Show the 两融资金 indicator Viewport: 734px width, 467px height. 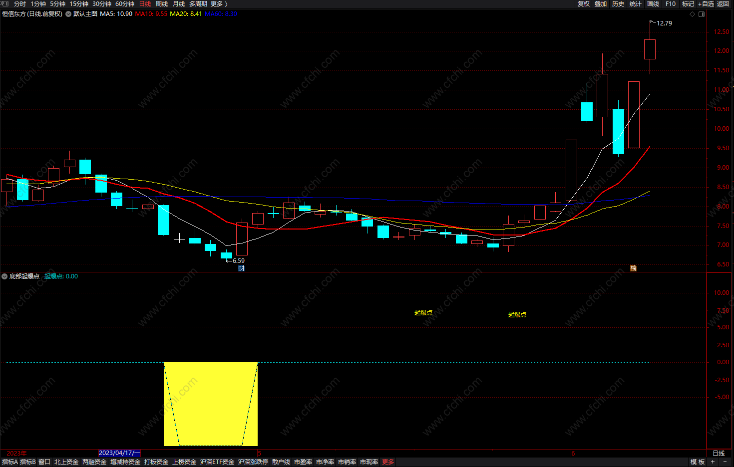click(94, 462)
